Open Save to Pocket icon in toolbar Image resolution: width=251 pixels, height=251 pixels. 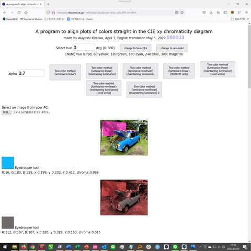click(204, 13)
